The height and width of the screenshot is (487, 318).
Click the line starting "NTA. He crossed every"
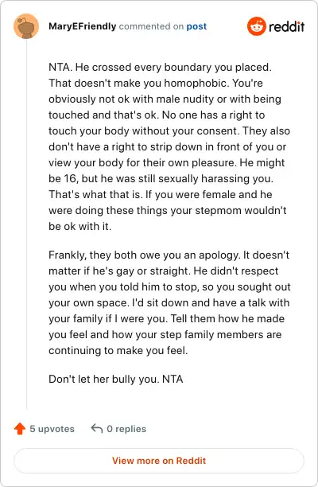160,67
